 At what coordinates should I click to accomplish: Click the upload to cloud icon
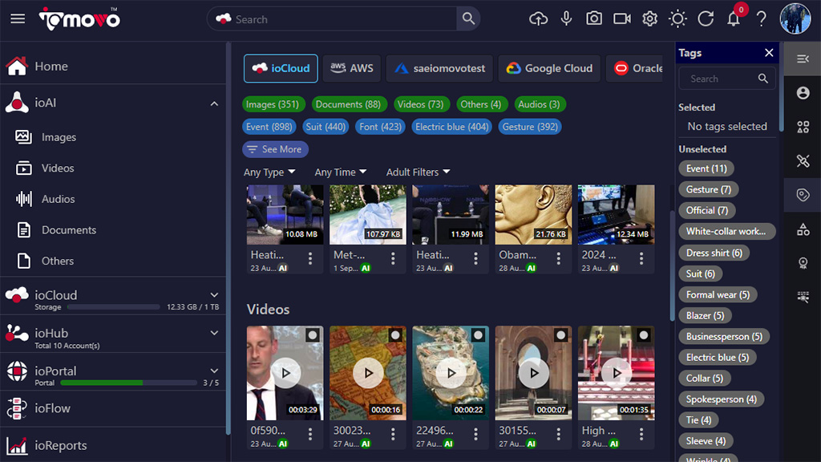[538, 19]
